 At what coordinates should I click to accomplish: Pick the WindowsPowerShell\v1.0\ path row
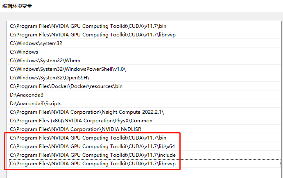144,69
